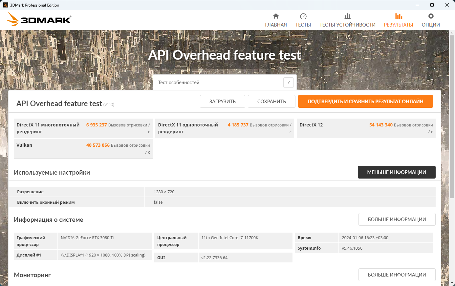Click the API Overhead feature test banner title
The height and width of the screenshot is (286, 455).
225,55
